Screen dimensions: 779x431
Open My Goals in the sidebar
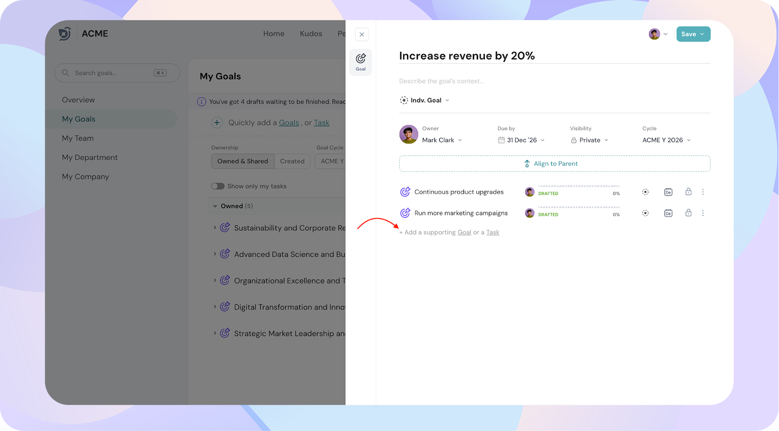111,119
